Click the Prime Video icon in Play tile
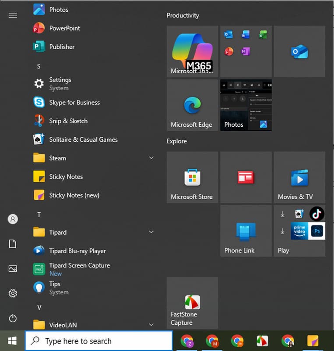 pos(299,231)
